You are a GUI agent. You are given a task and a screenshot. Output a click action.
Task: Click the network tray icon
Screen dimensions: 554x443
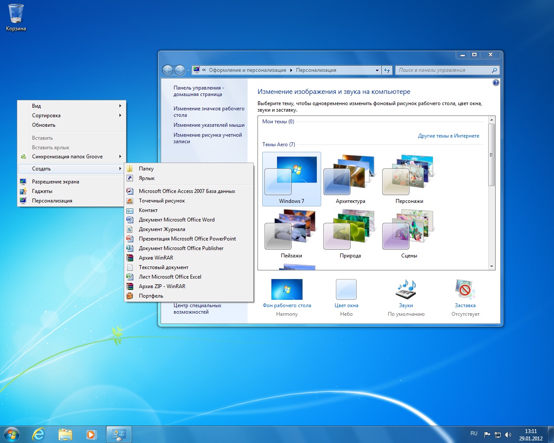point(498,434)
